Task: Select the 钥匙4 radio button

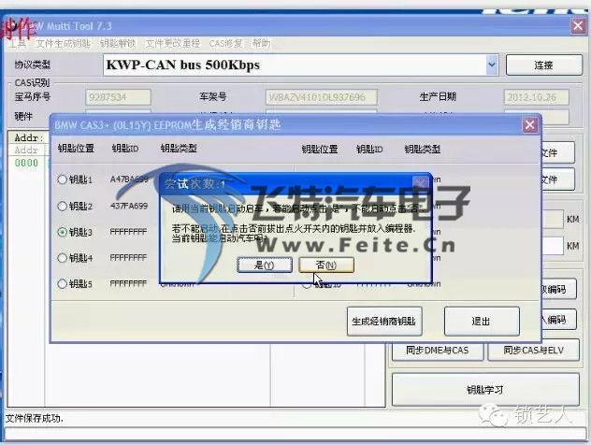Action: coord(63,258)
